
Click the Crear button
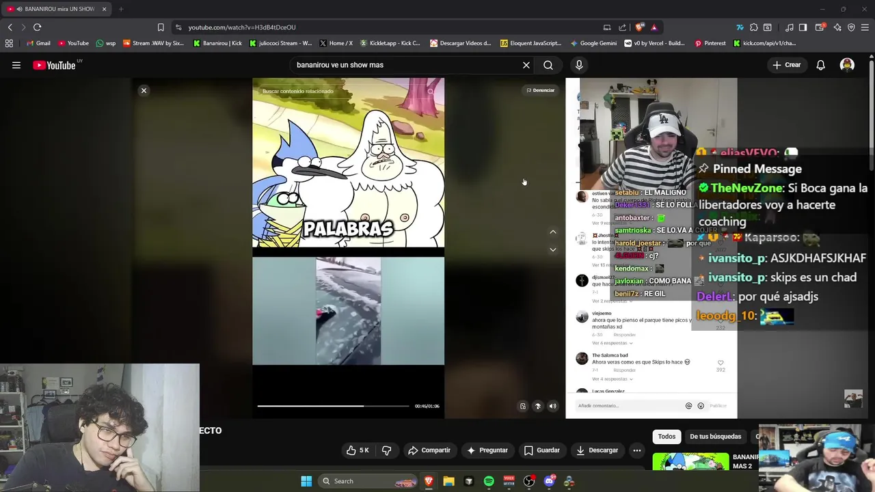pyautogui.click(x=786, y=65)
